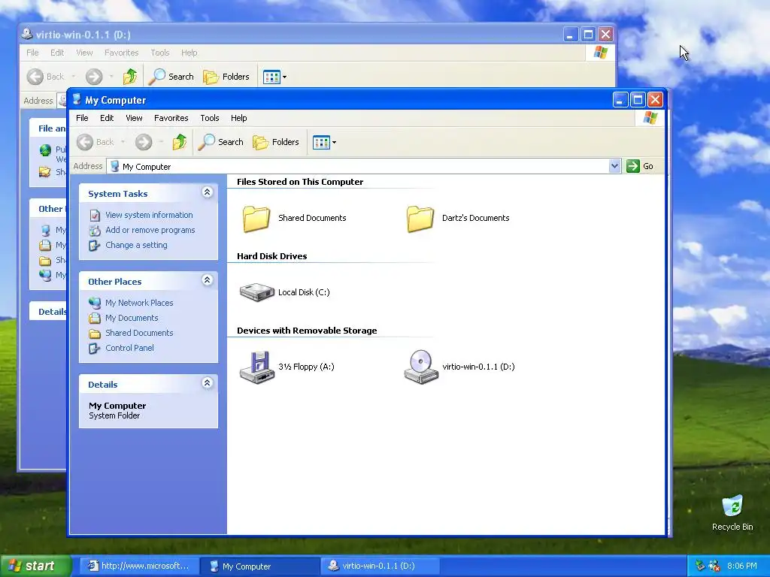Open the Help menu in My Computer
This screenshot has width=770, height=577.
pyautogui.click(x=238, y=118)
